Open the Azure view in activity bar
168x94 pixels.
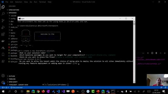[x=3, y=48]
